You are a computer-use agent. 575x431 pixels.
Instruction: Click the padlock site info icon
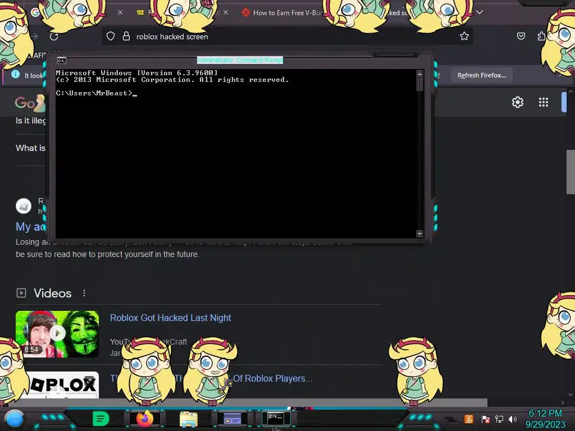point(126,36)
